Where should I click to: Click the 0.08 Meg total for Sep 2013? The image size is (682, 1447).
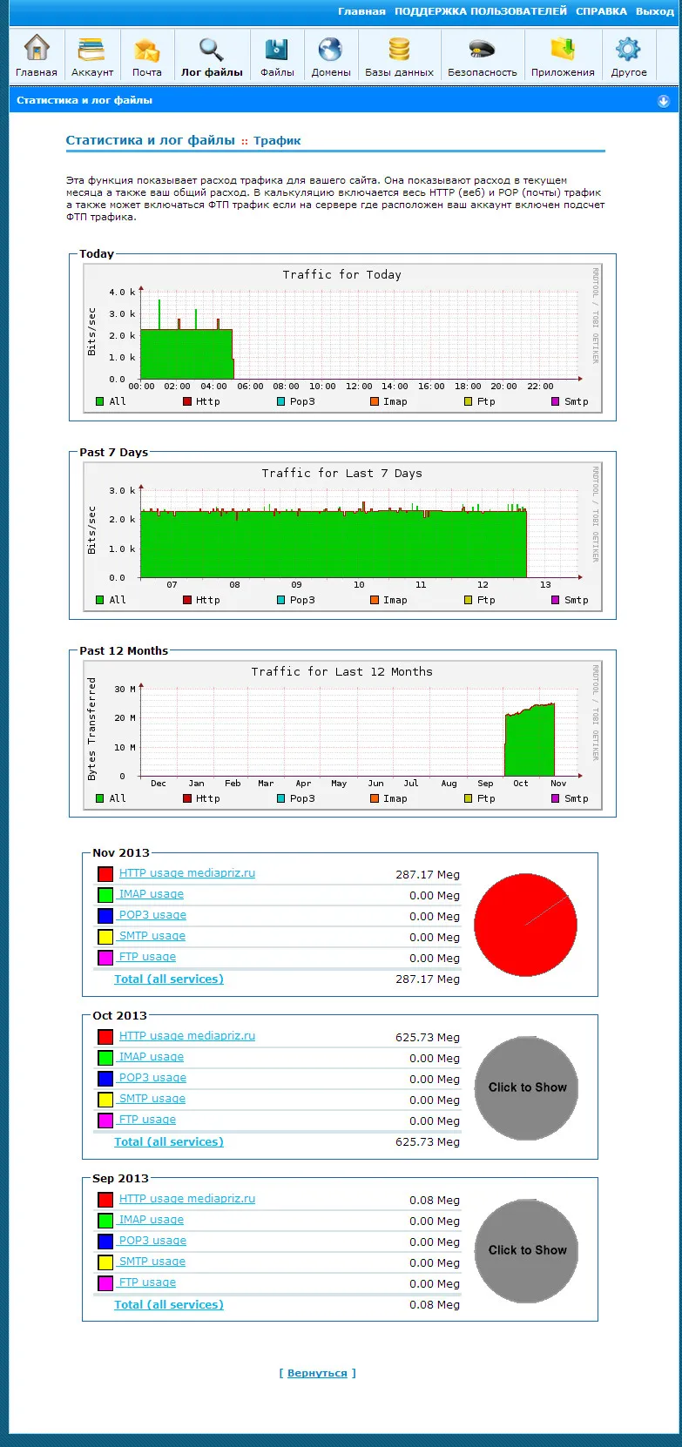coord(435,1305)
